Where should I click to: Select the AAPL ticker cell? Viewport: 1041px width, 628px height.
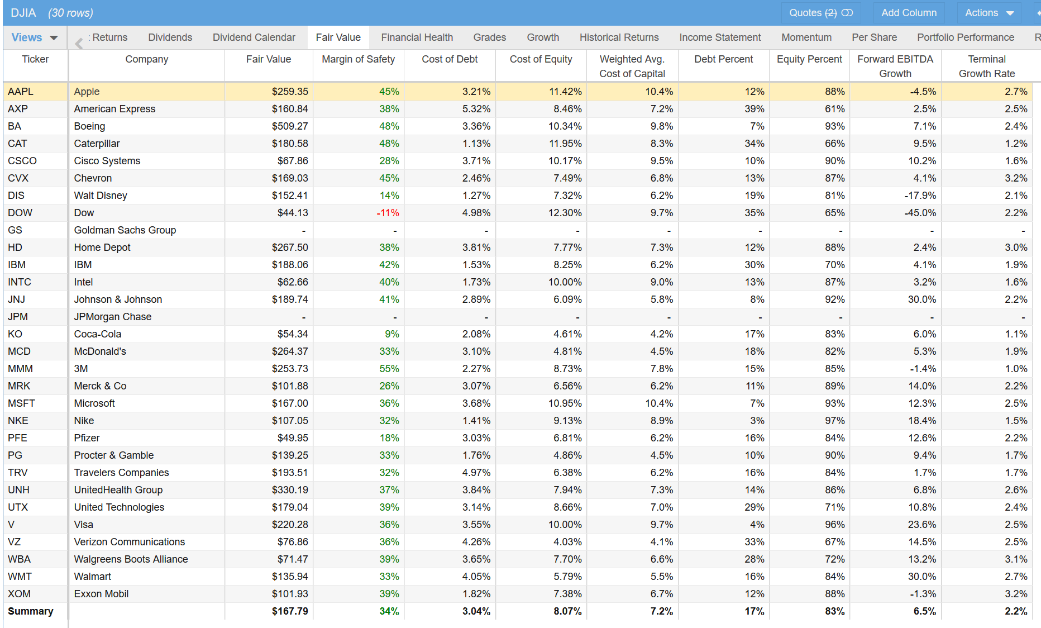[x=21, y=92]
